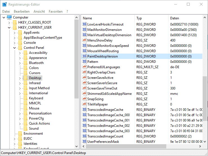Select the Identities key in the tree
The height and width of the screenshot is (156, 208).
click(30, 144)
